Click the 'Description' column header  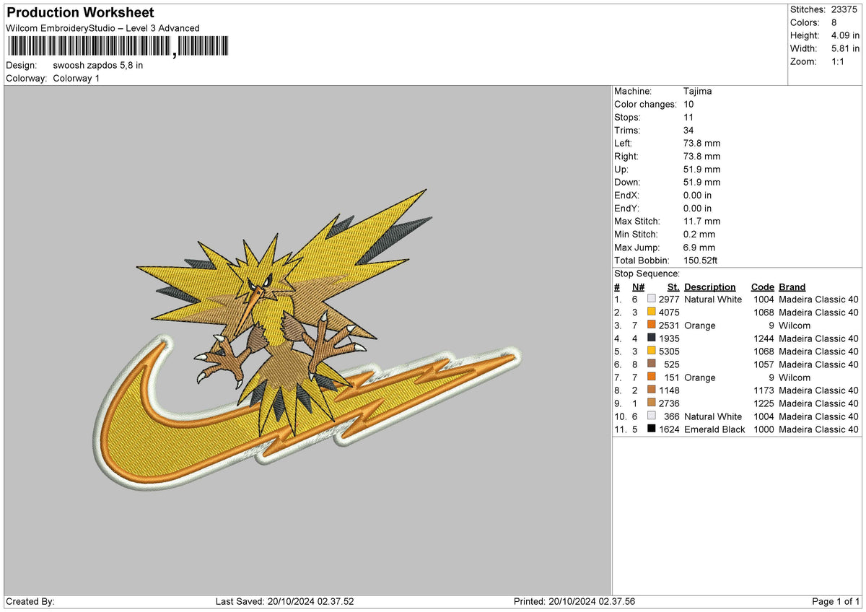(x=710, y=287)
